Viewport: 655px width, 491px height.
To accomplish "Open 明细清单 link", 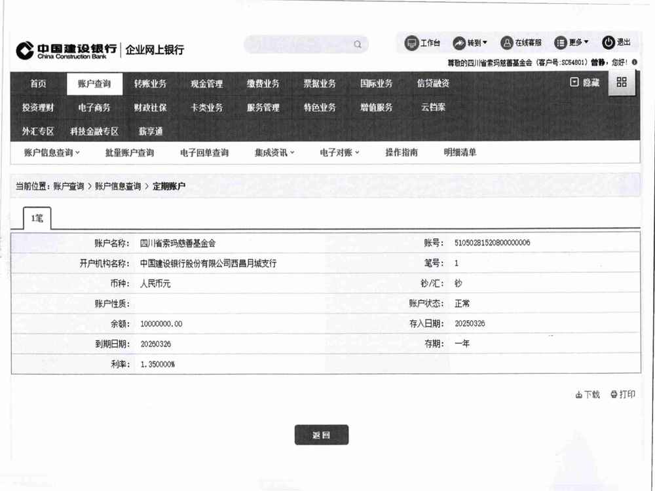I will coord(460,153).
